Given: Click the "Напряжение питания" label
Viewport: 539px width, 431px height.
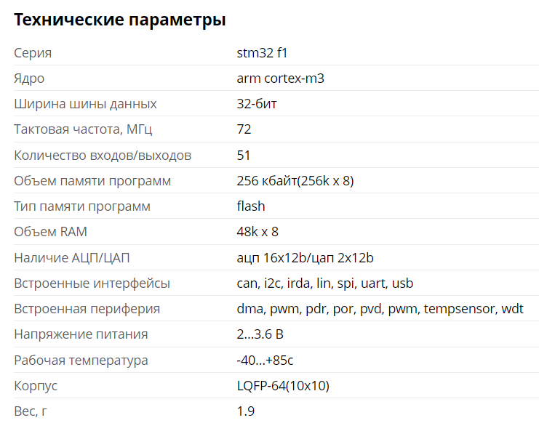Looking at the screenshot, I should (81, 334).
